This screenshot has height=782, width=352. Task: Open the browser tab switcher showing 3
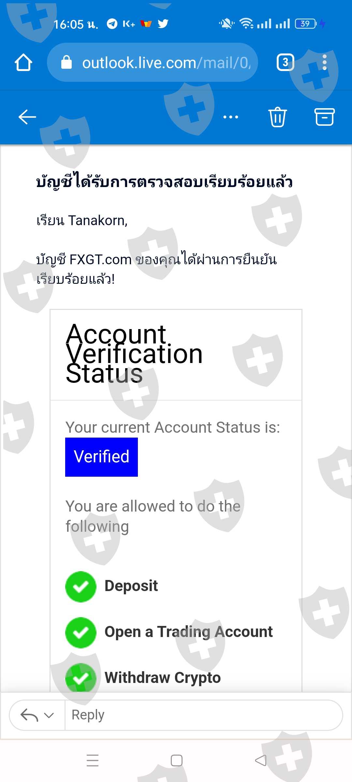(285, 62)
